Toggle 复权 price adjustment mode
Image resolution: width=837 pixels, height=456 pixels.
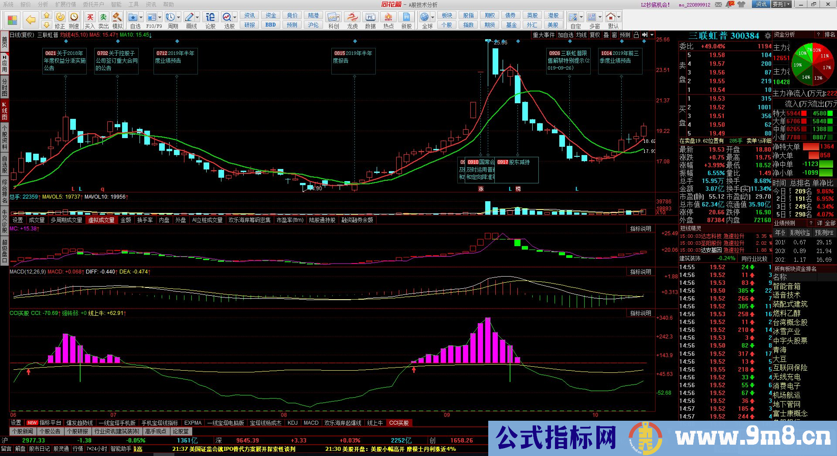(x=595, y=35)
